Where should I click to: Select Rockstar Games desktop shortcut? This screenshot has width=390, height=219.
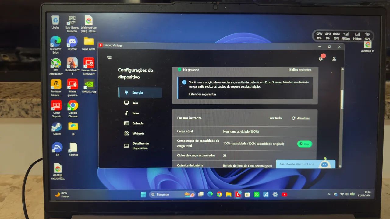(x=56, y=88)
